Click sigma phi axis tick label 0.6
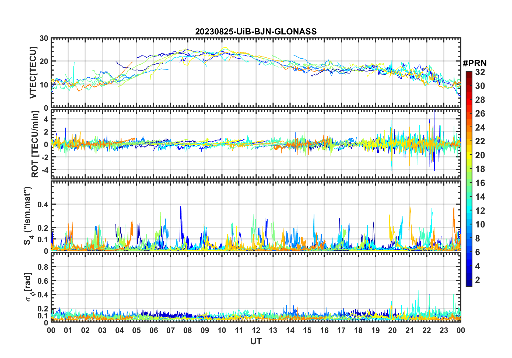This screenshot has height=358, width=512. (x=43, y=281)
